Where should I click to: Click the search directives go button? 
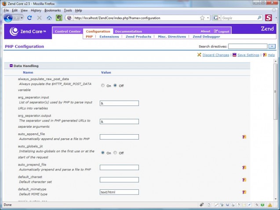(272, 46)
